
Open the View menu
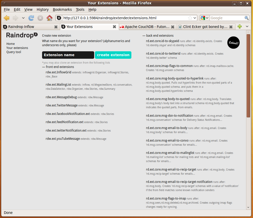(28, 9)
